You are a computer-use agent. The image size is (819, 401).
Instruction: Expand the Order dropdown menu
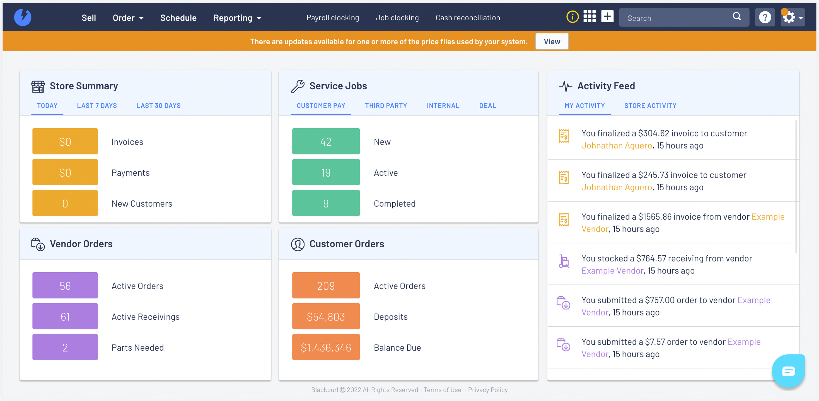pos(128,18)
